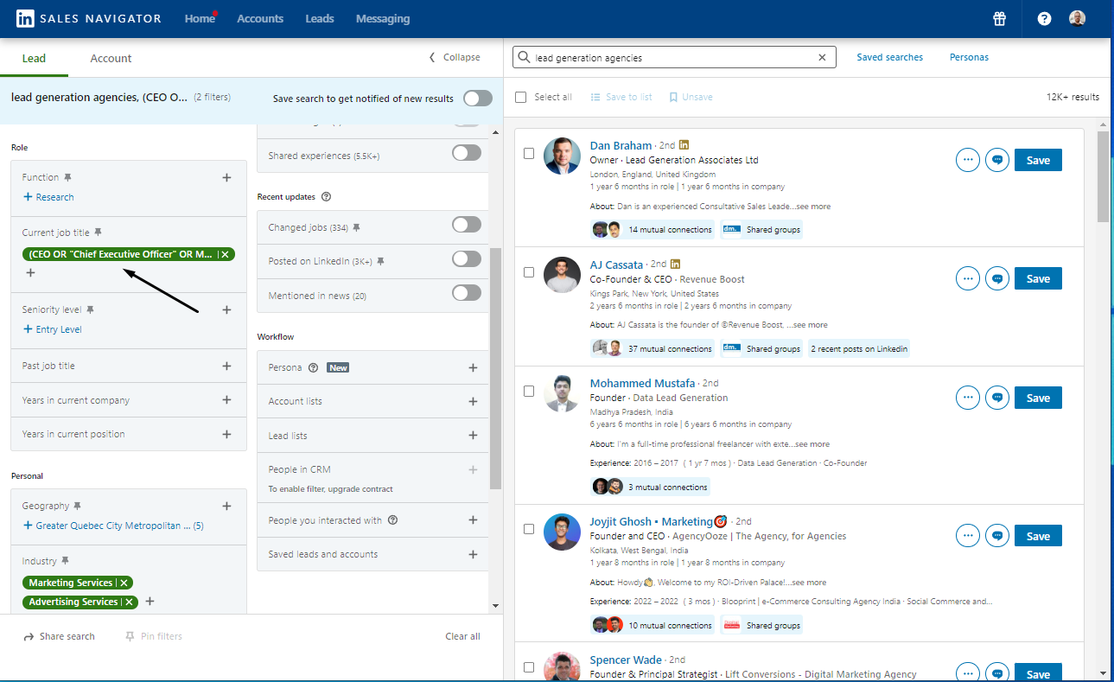Clear the search query with the X icon
The width and height of the screenshot is (1114, 682).
point(821,57)
